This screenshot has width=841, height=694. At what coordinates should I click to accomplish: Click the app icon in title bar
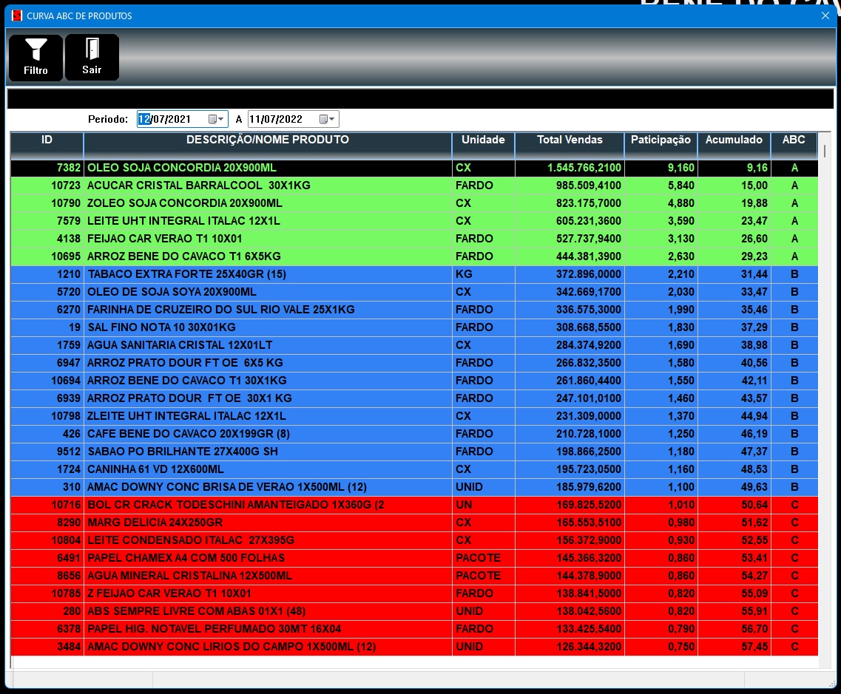click(16, 16)
